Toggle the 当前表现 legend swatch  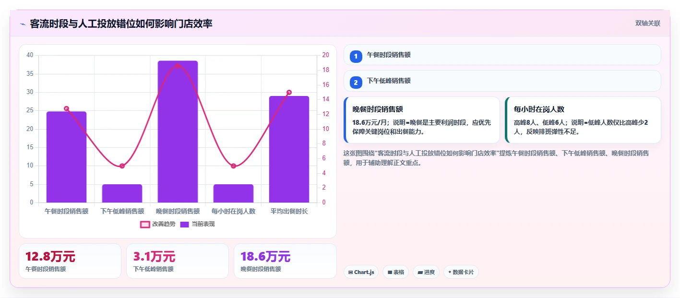pyautogui.click(x=185, y=224)
